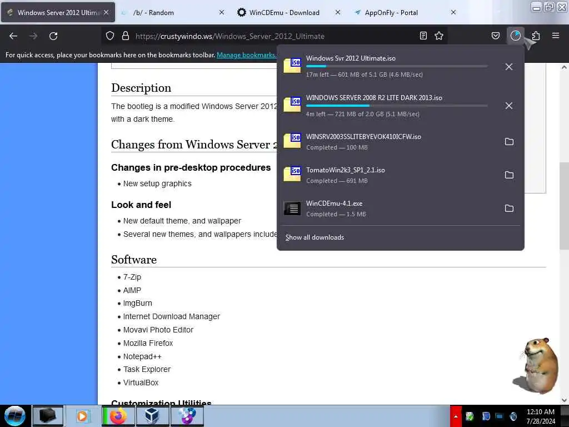Switch to the AppOnFly - Portal tab
The image size is (569, 427).
coord(391,13)
